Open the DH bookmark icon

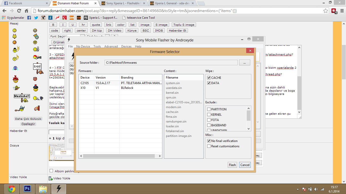click(72, 18)
